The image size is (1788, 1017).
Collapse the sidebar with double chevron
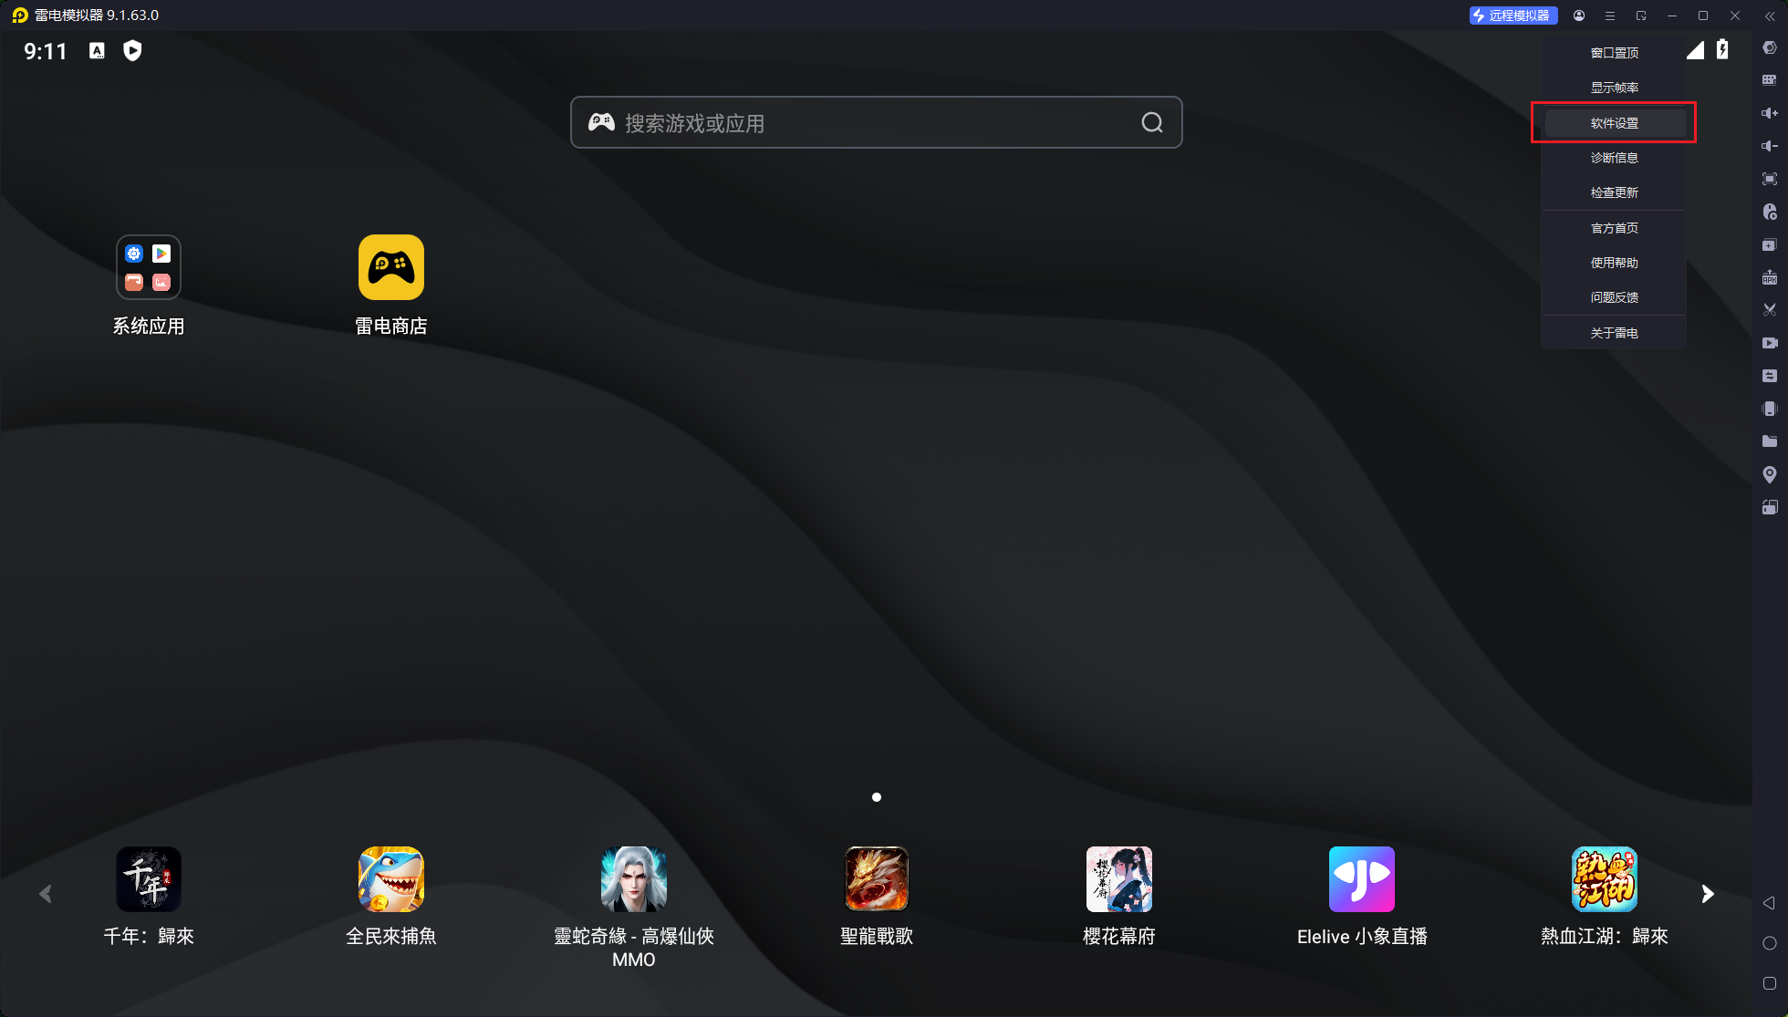(1770, 16)
